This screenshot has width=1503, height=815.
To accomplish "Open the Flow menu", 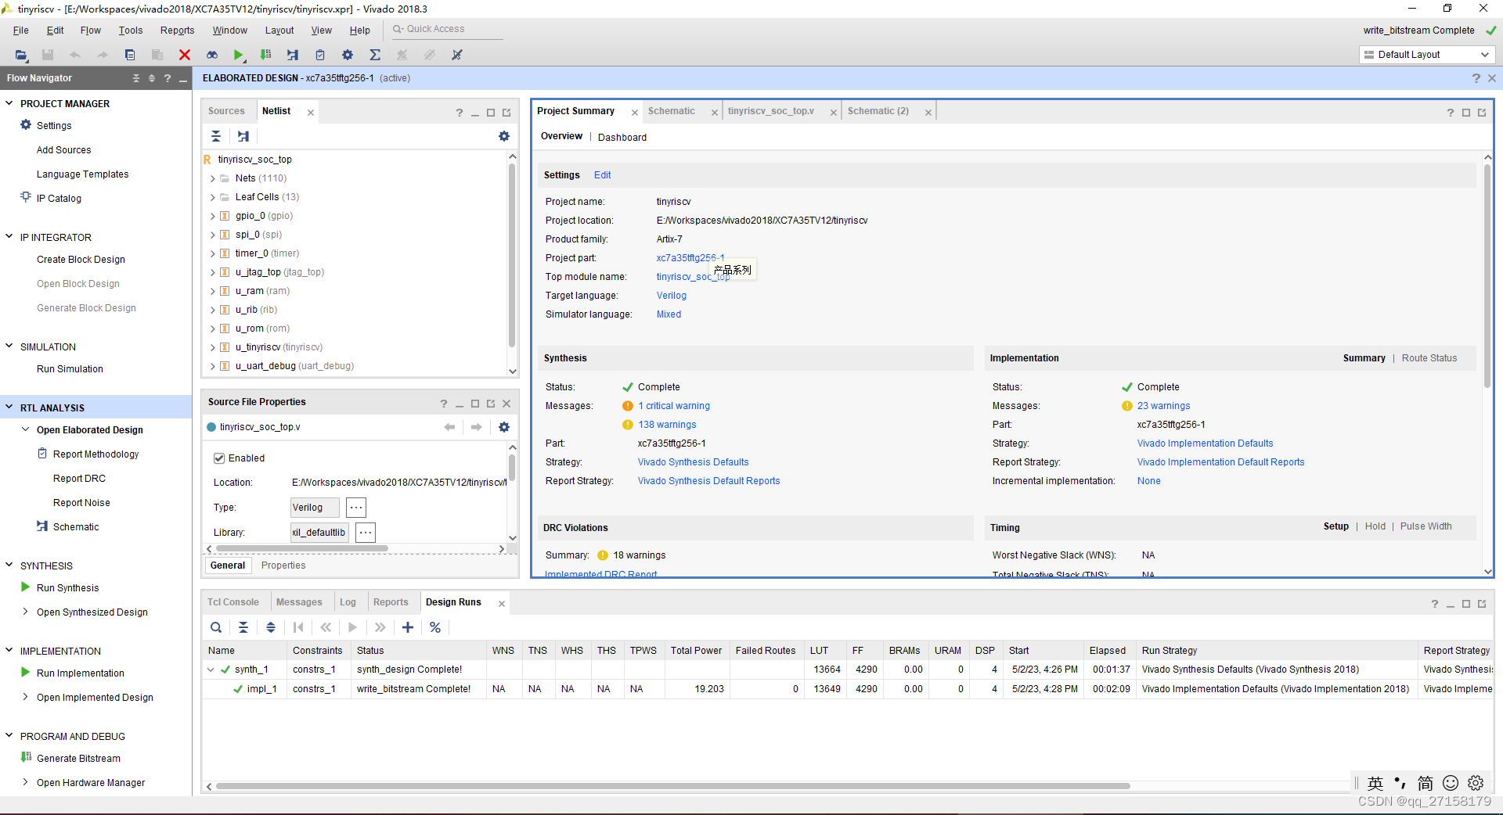I will [91, 31].
